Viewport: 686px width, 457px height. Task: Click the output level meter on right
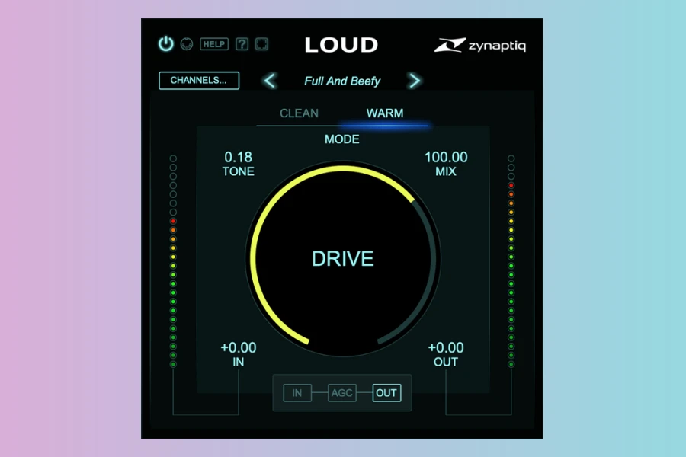point(511,261)
